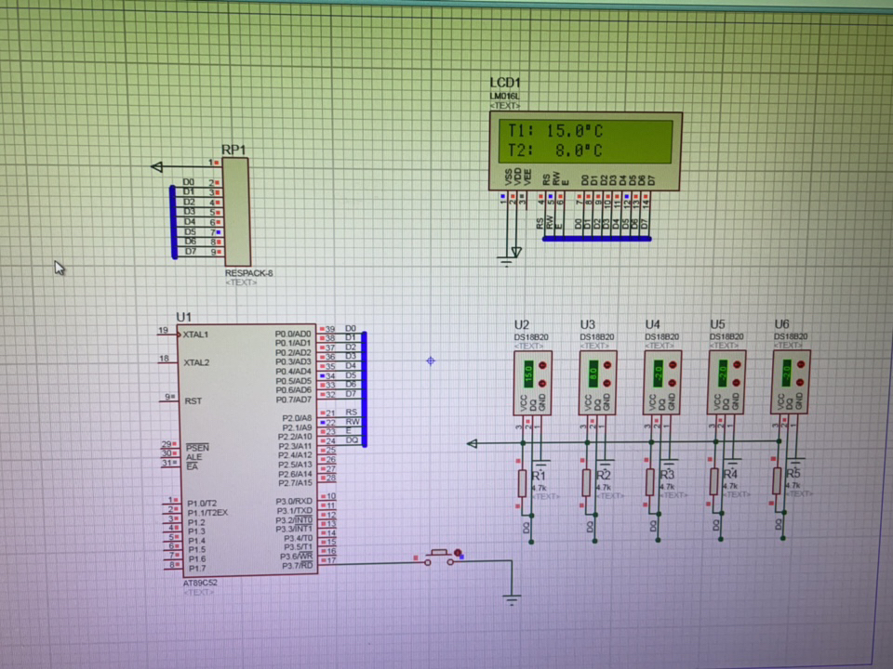Select the RESPACK-8 resistor pack RP1 body
893x669 pixels.
click(x=236, y=212)
